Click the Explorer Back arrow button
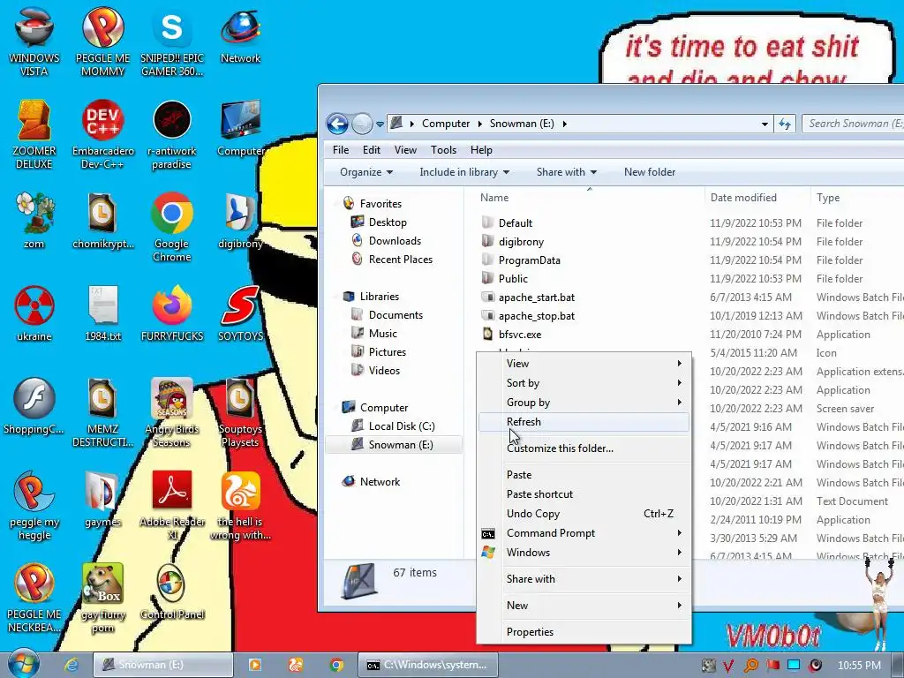This screenshot has height=678, width=904. (337, 124)
